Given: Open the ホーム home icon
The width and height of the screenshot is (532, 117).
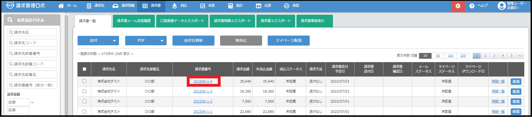Looking at the screenshot, I should point(61,6).
